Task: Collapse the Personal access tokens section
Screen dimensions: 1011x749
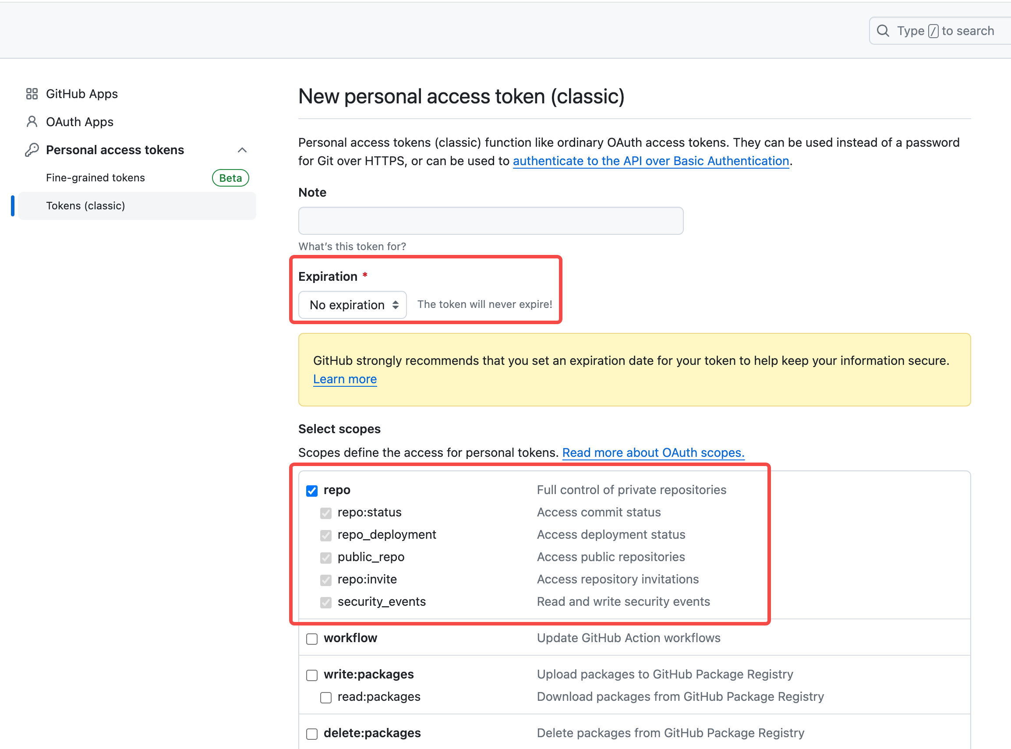Action: [242, 150]
